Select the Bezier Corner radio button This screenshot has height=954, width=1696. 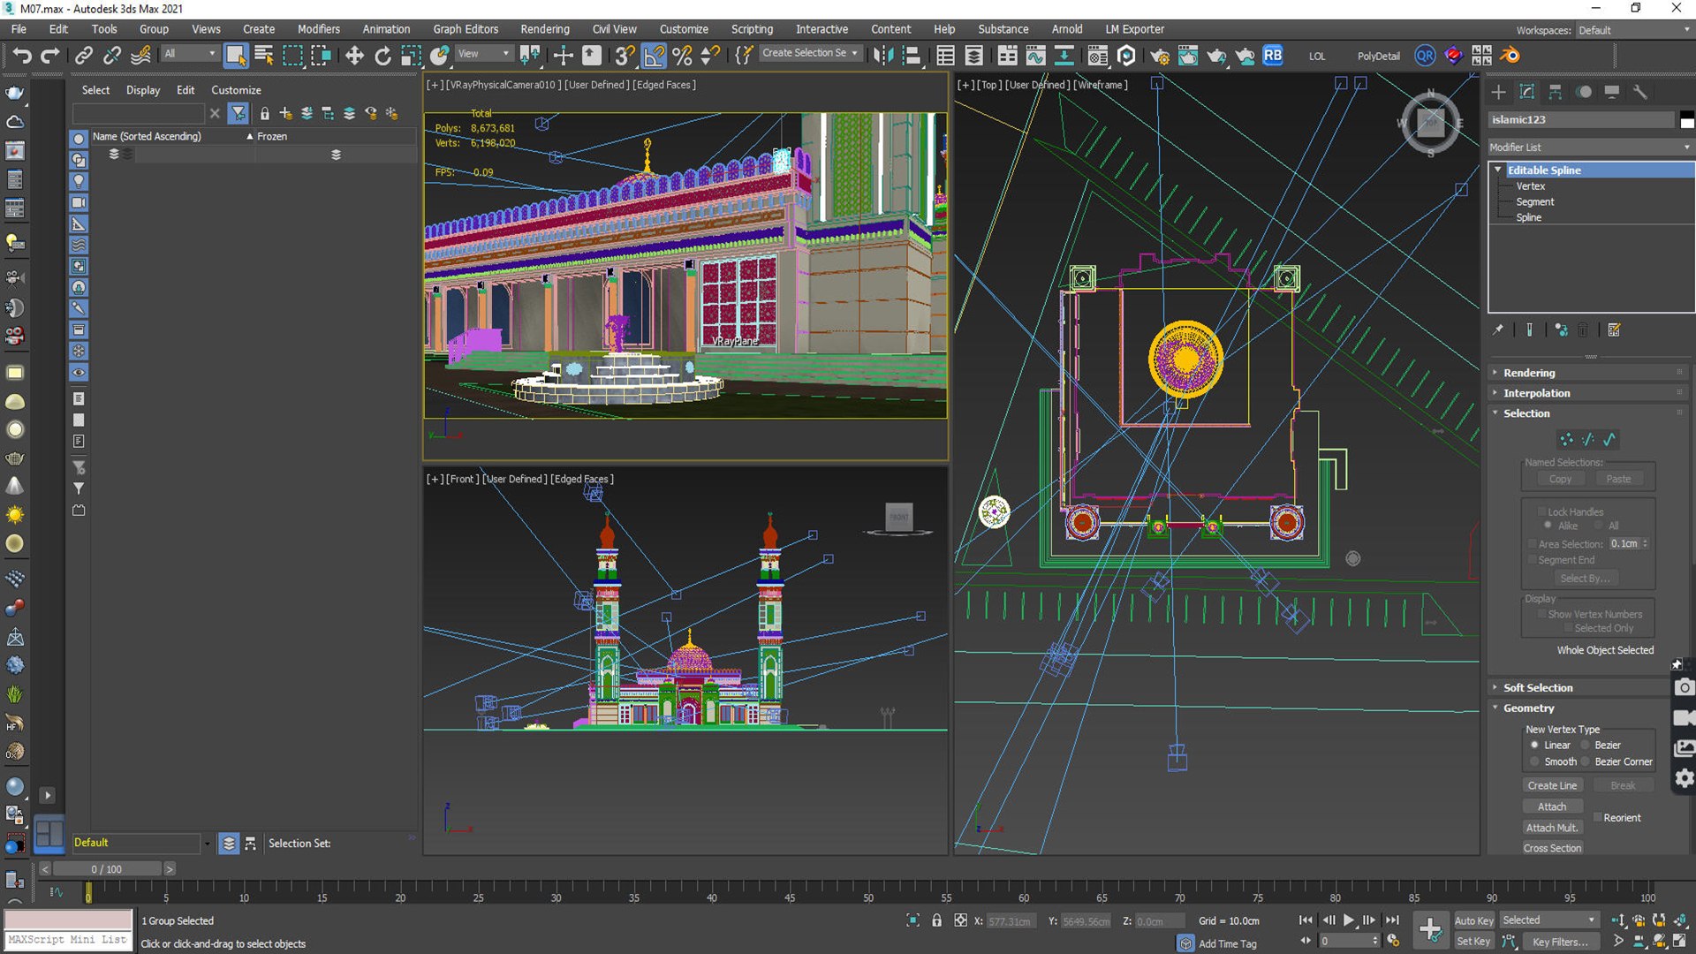click(1585, 761)
